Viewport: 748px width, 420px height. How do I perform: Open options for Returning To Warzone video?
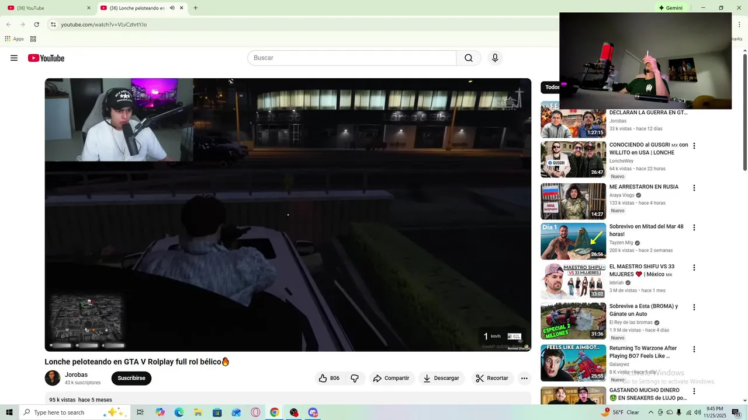click(694, 349)
